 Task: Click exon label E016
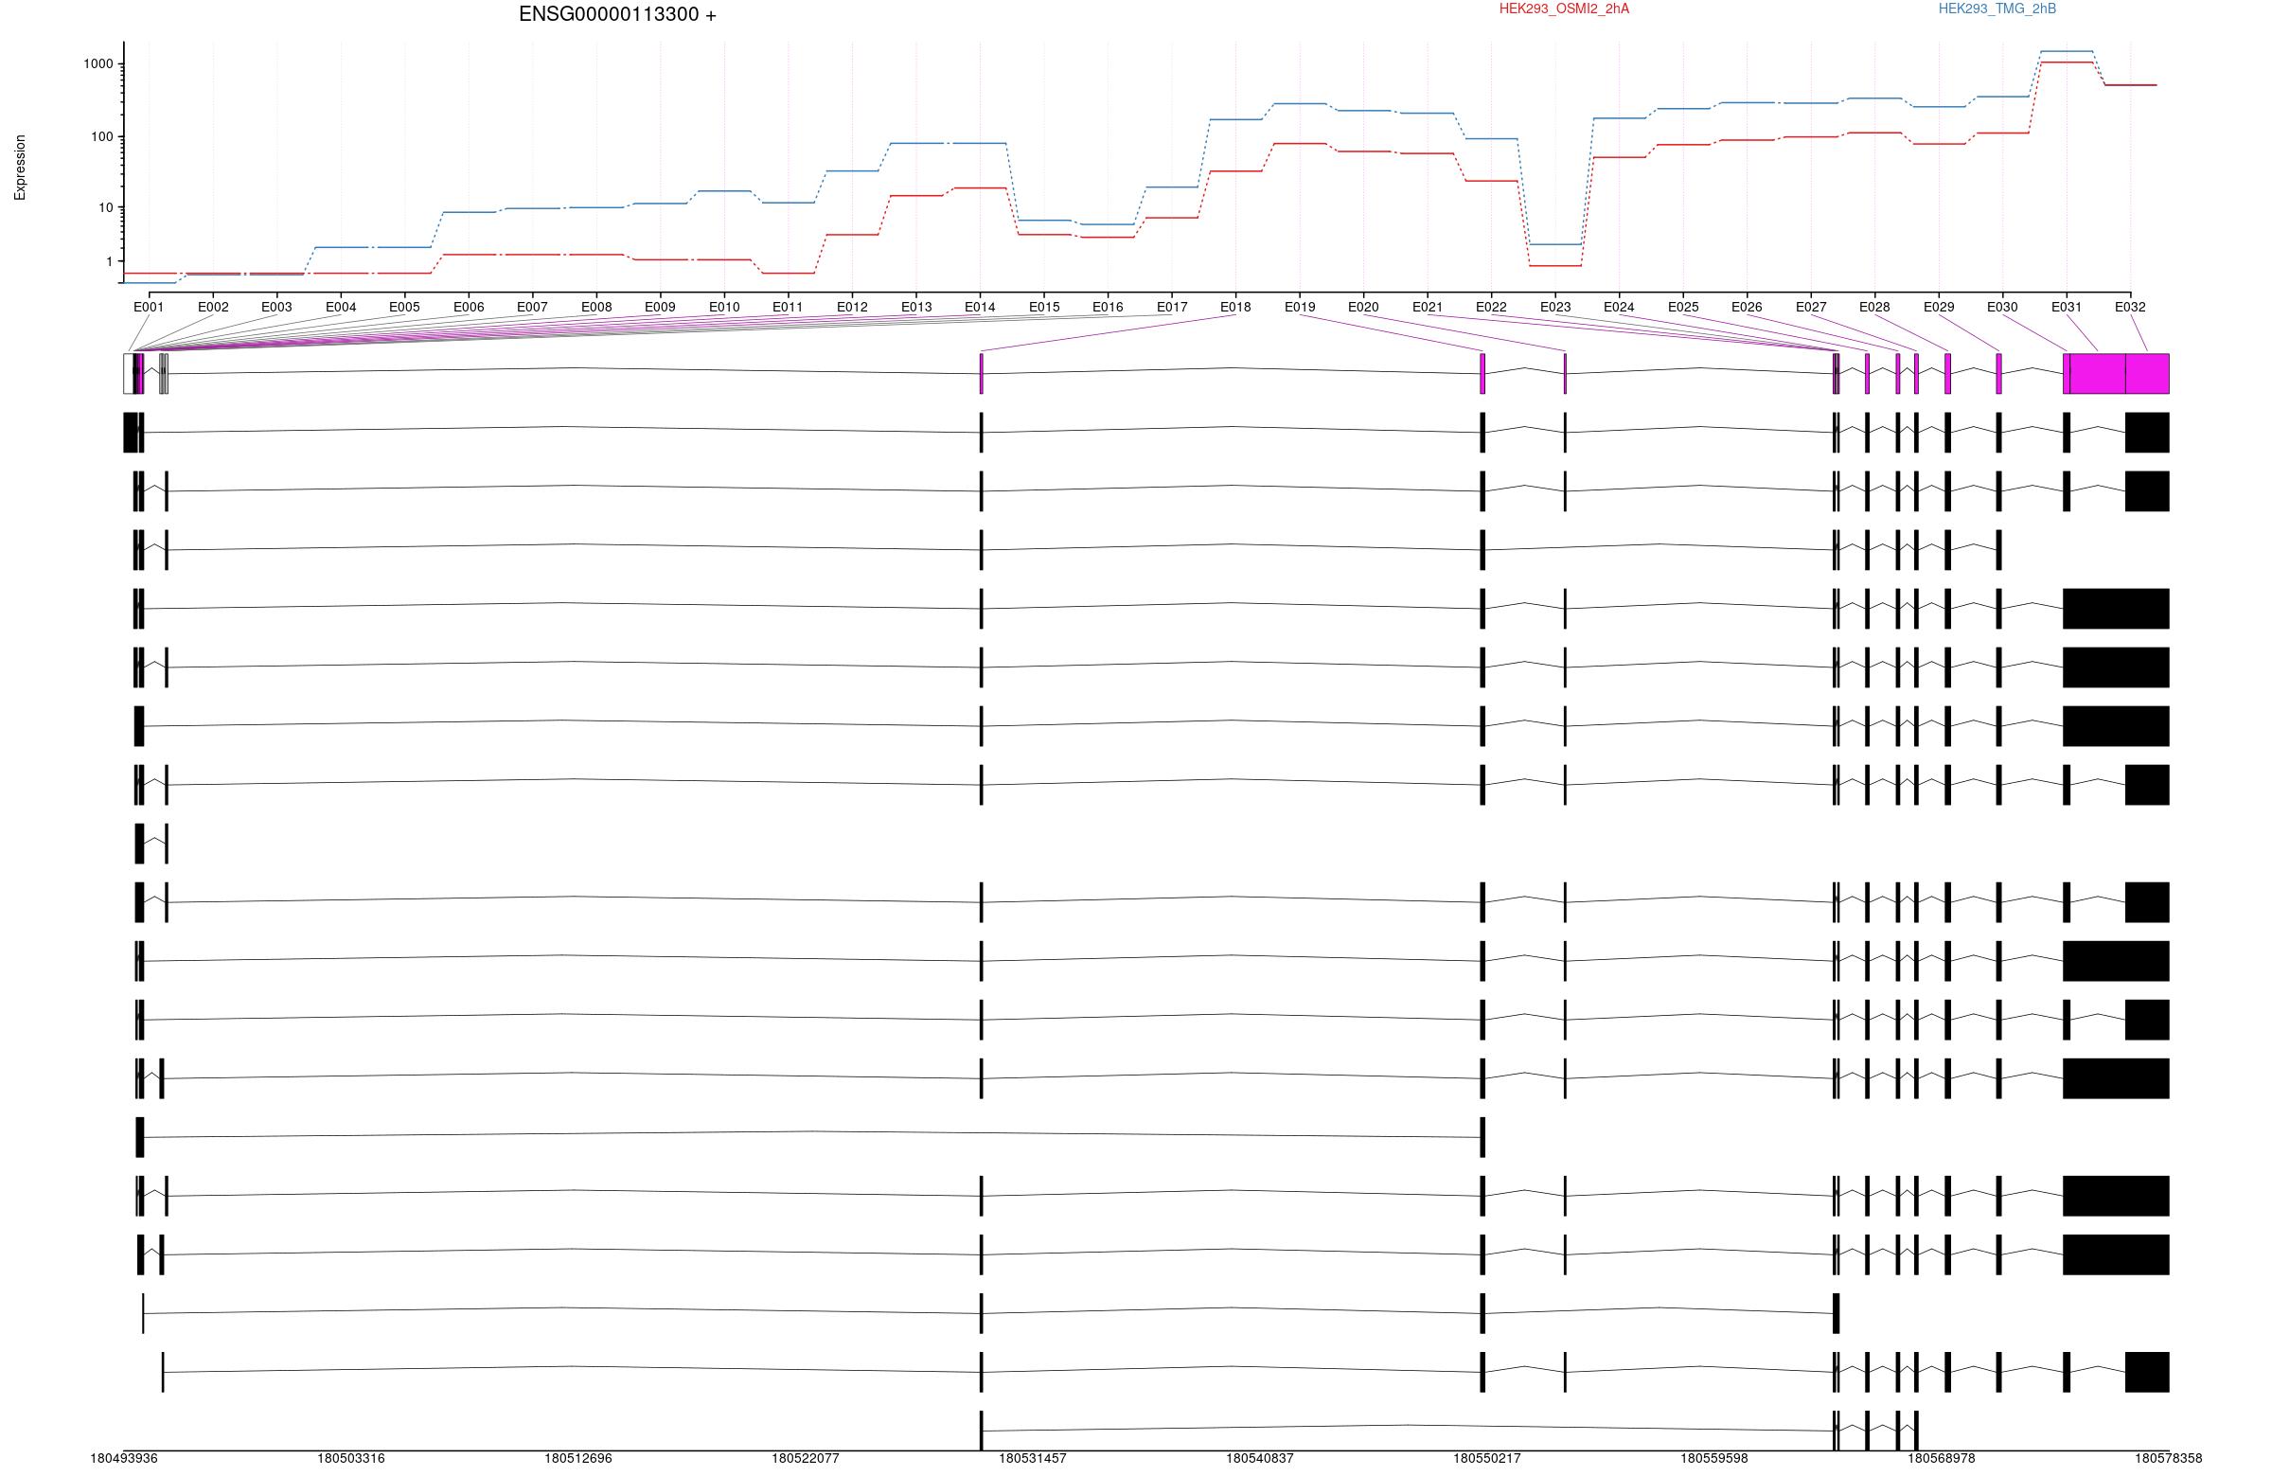pyautogui.click(x=1109, y=307)
